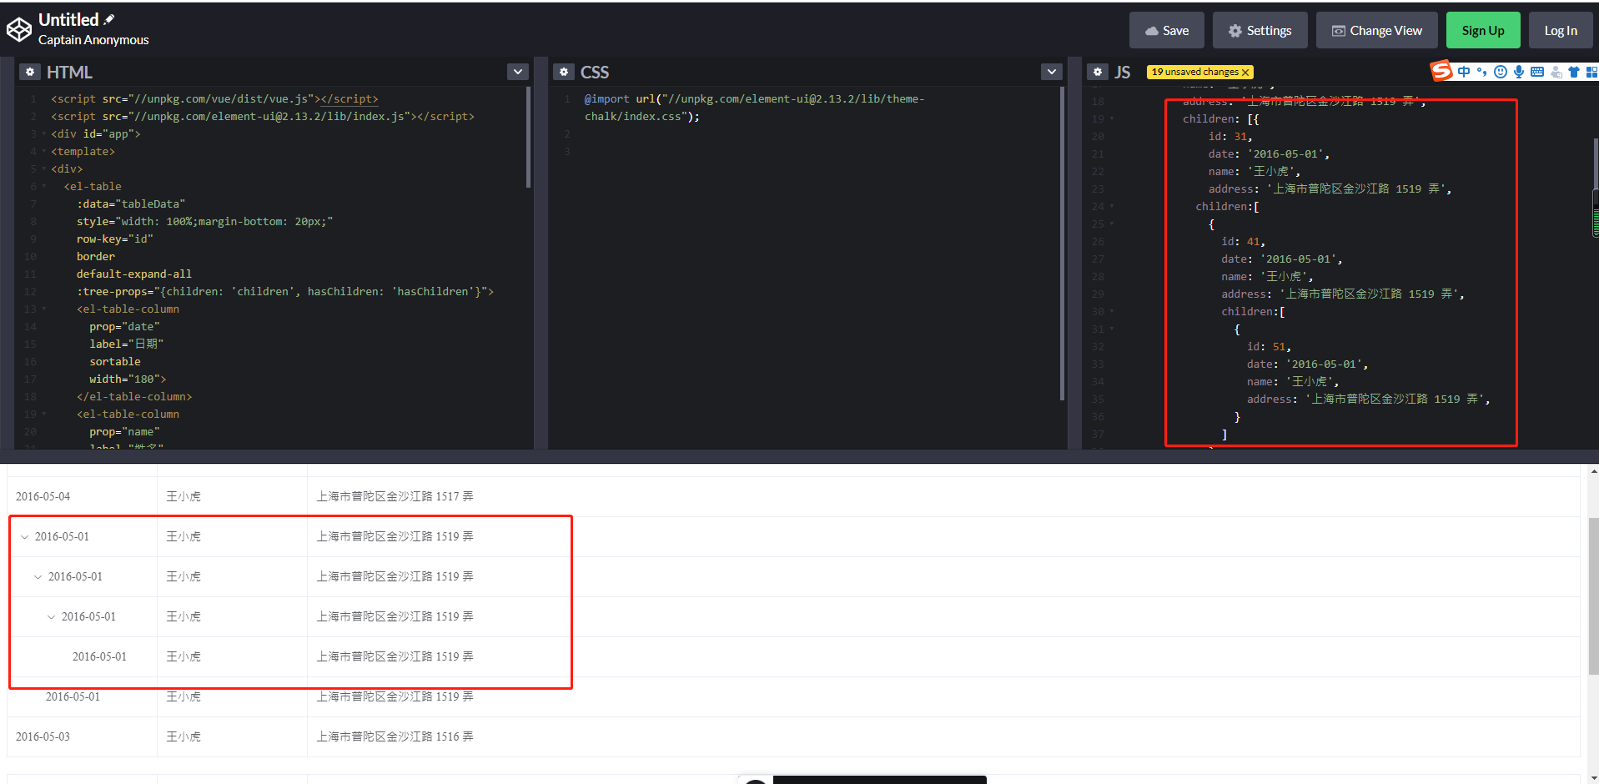Fold HTML code at line 13 arrow
Screen dimensions: 1599x784
[44, 309]
